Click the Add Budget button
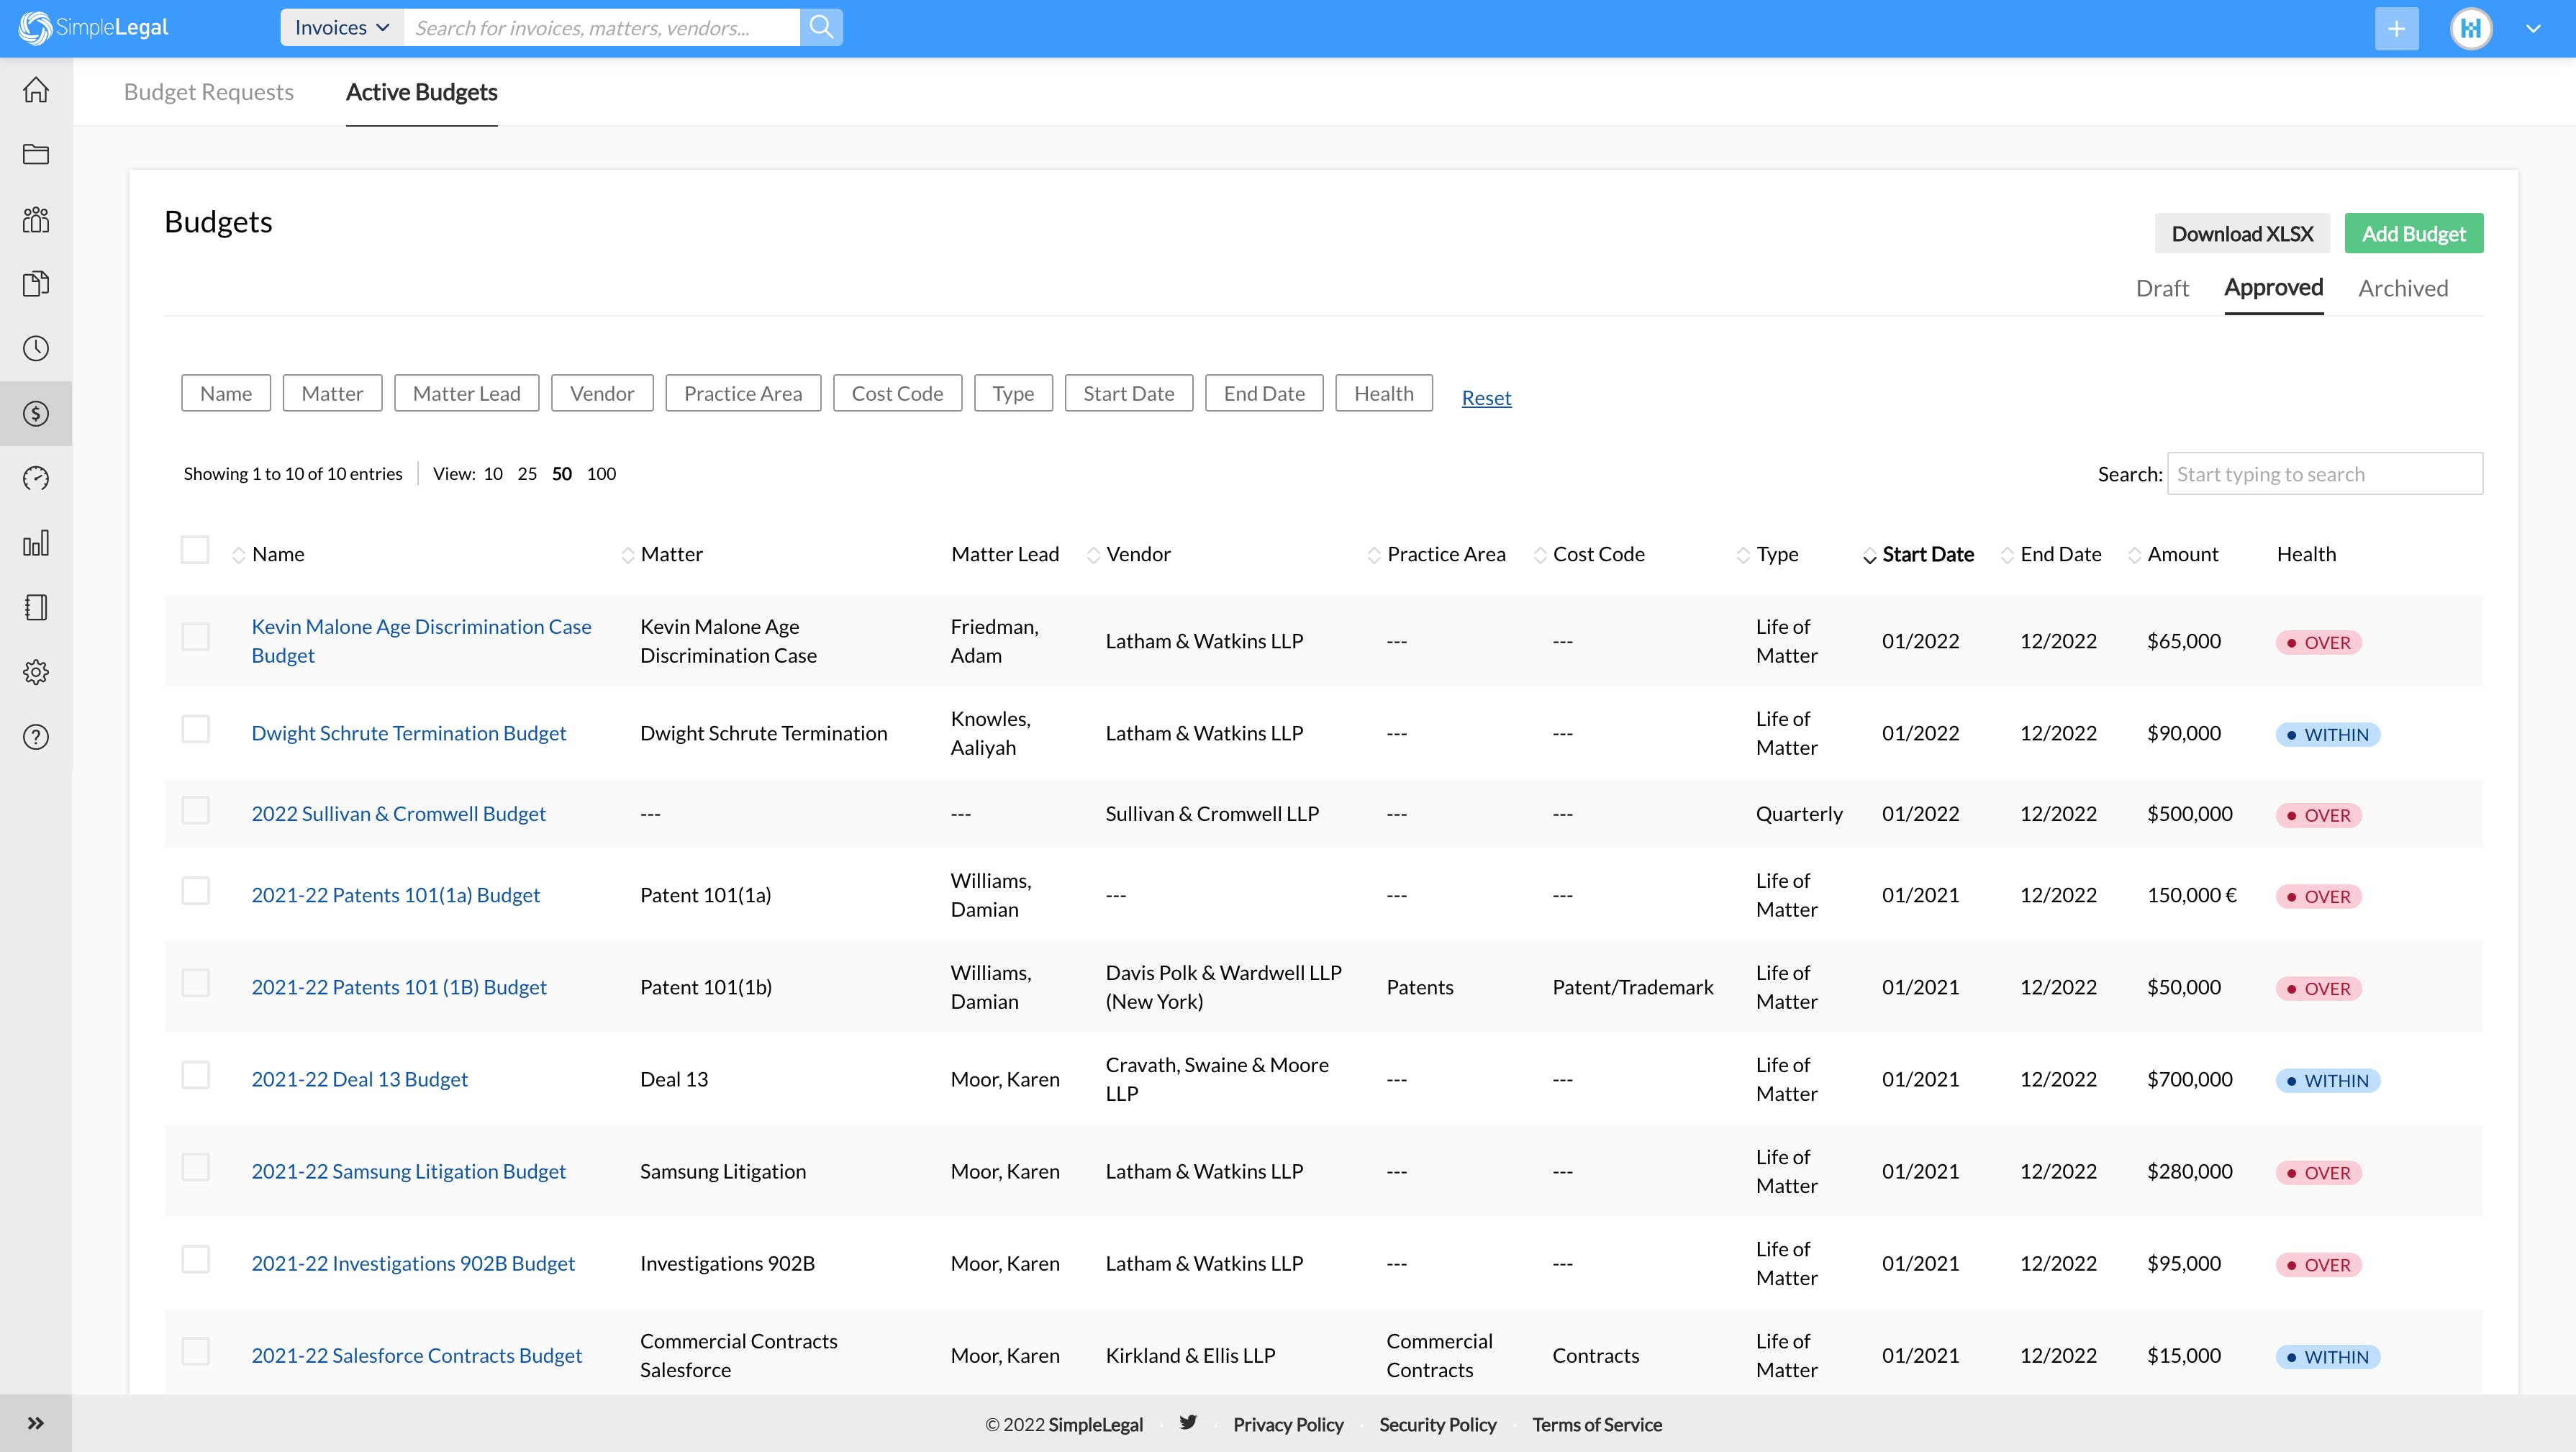The height and width of the screenshot is (1452, 2576). (2413, 233)
